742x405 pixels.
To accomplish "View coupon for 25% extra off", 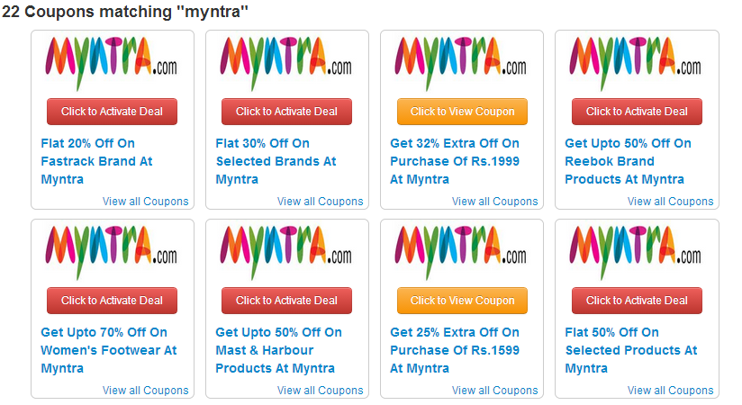I will click(x=462, y=301).
